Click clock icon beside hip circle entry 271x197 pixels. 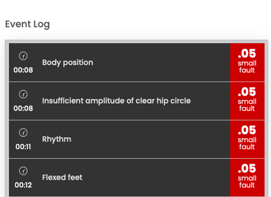click(x=23, y=94)
